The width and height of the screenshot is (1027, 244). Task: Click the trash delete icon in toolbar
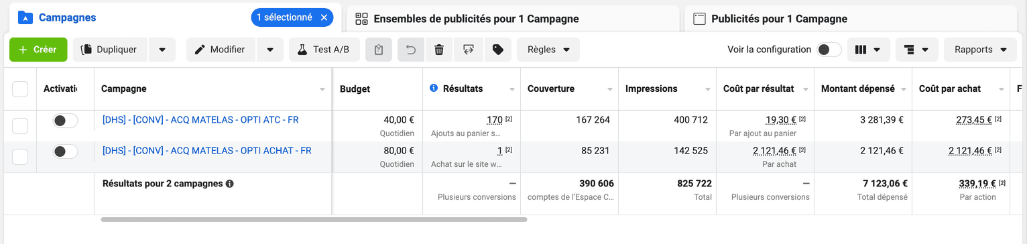coord(439,50)
